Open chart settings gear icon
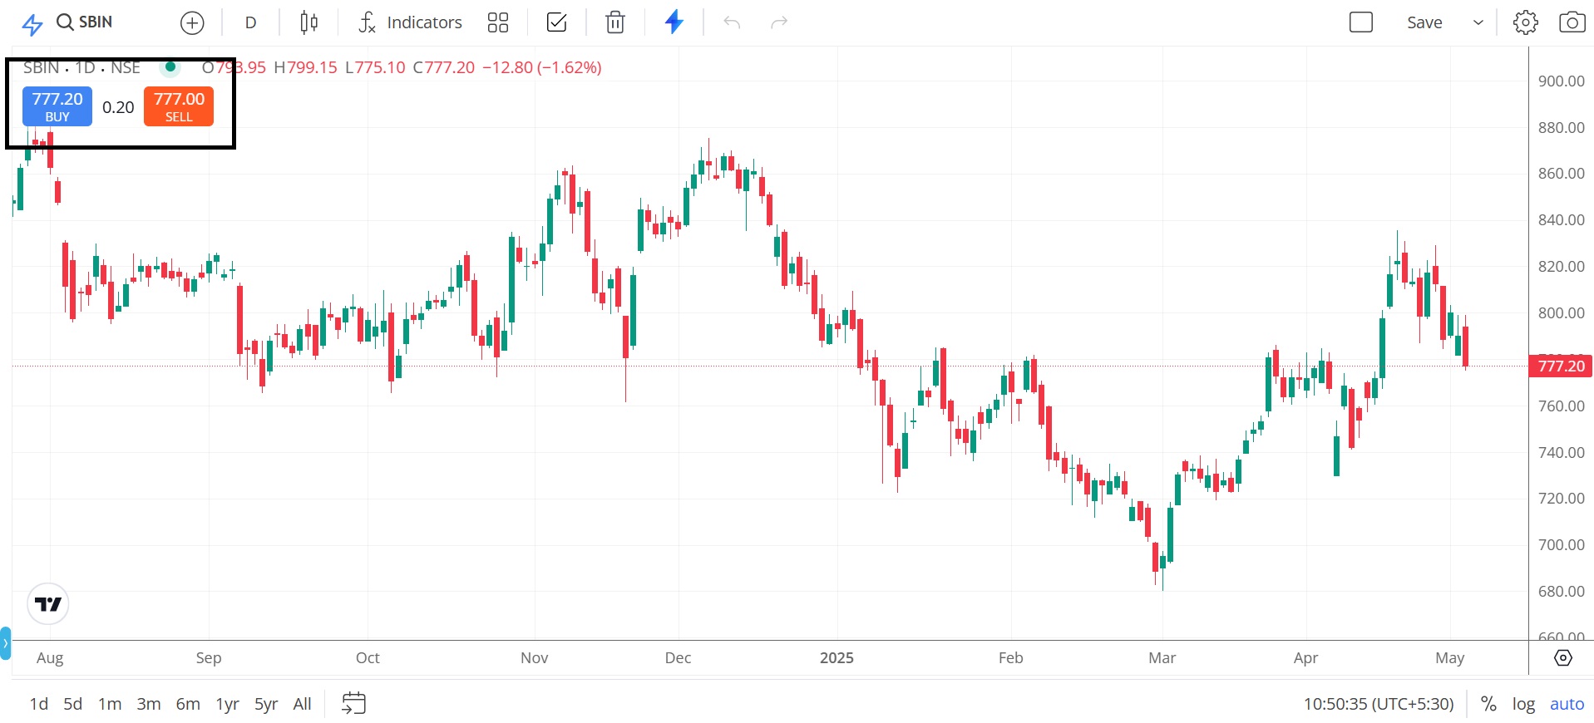Viewport: 1594px width, 723px height. pyautogui.click(x=1526, y=22)
